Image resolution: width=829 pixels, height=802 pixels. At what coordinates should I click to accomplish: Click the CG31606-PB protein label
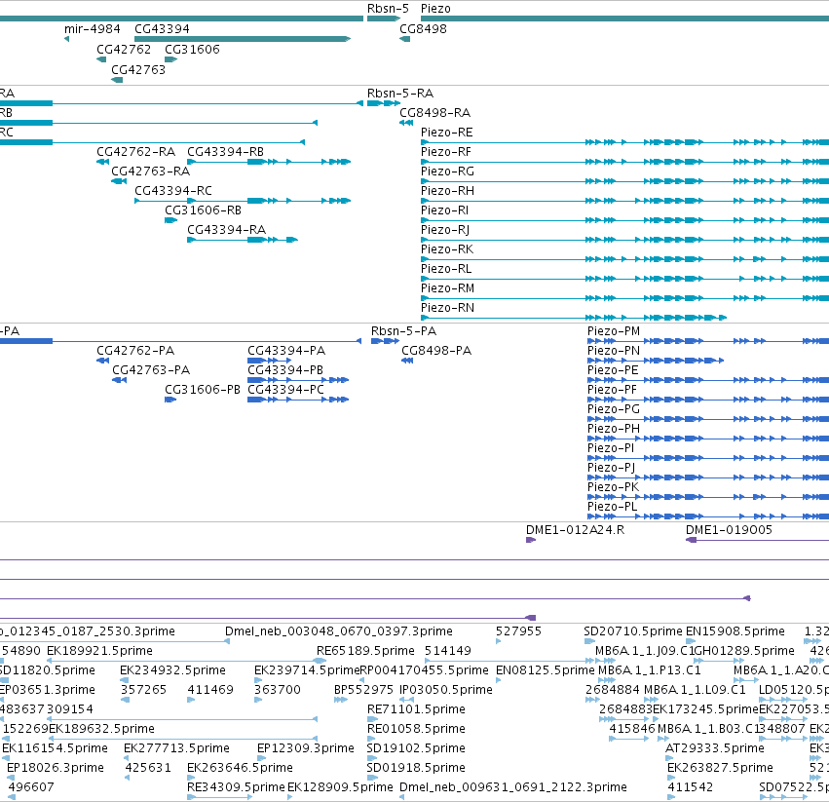point(203,390)
